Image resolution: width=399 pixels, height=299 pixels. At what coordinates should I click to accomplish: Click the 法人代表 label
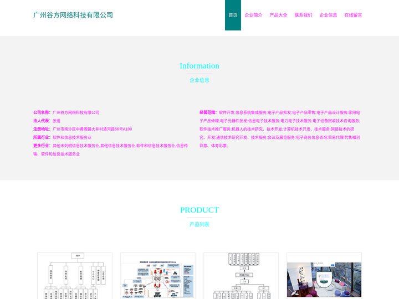click(x=42, y=121)
